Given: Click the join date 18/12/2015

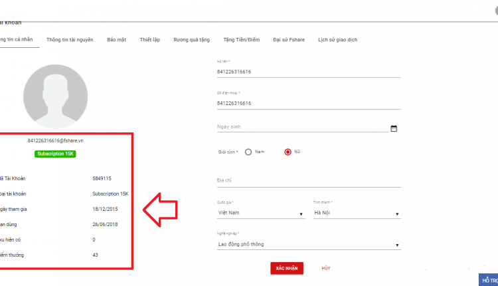Looking at the screenshot, I should tap(105, 209).
